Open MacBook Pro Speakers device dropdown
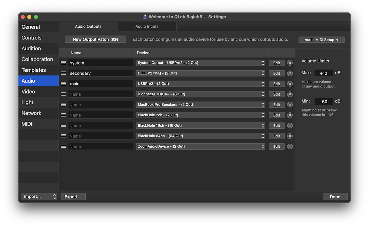369x227 pixels. coord(200,105)
